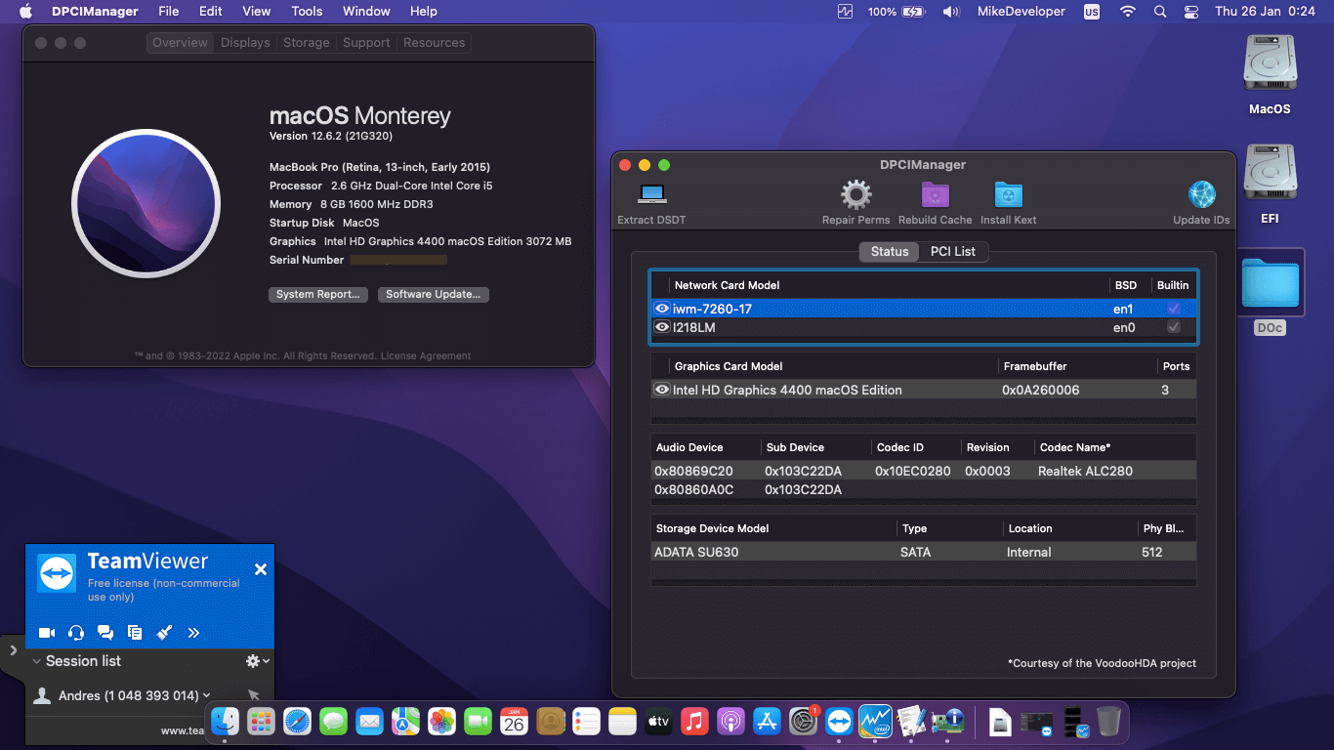The image size is (1334, 750).
Task: Click the Update IDs globe icon
Action: [1201, 194]
